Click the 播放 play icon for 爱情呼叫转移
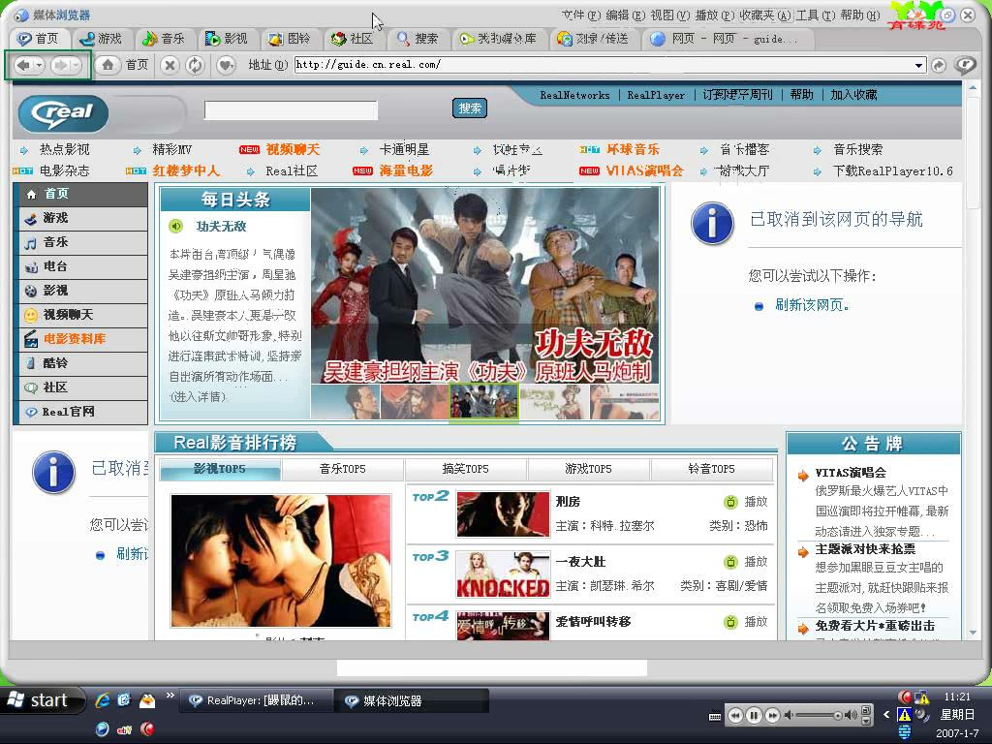This screenshot has width=992, height=744. click(730, 622)
